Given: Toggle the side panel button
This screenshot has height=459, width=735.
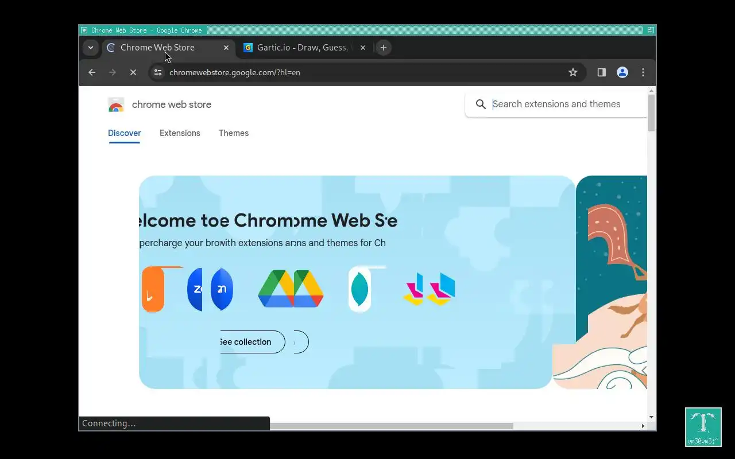Looking at the screenshot, I should pyautogui.click(x=601, y=72).
